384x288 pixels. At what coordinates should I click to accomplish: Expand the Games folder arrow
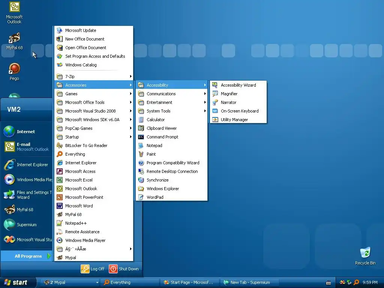(131, 94)
